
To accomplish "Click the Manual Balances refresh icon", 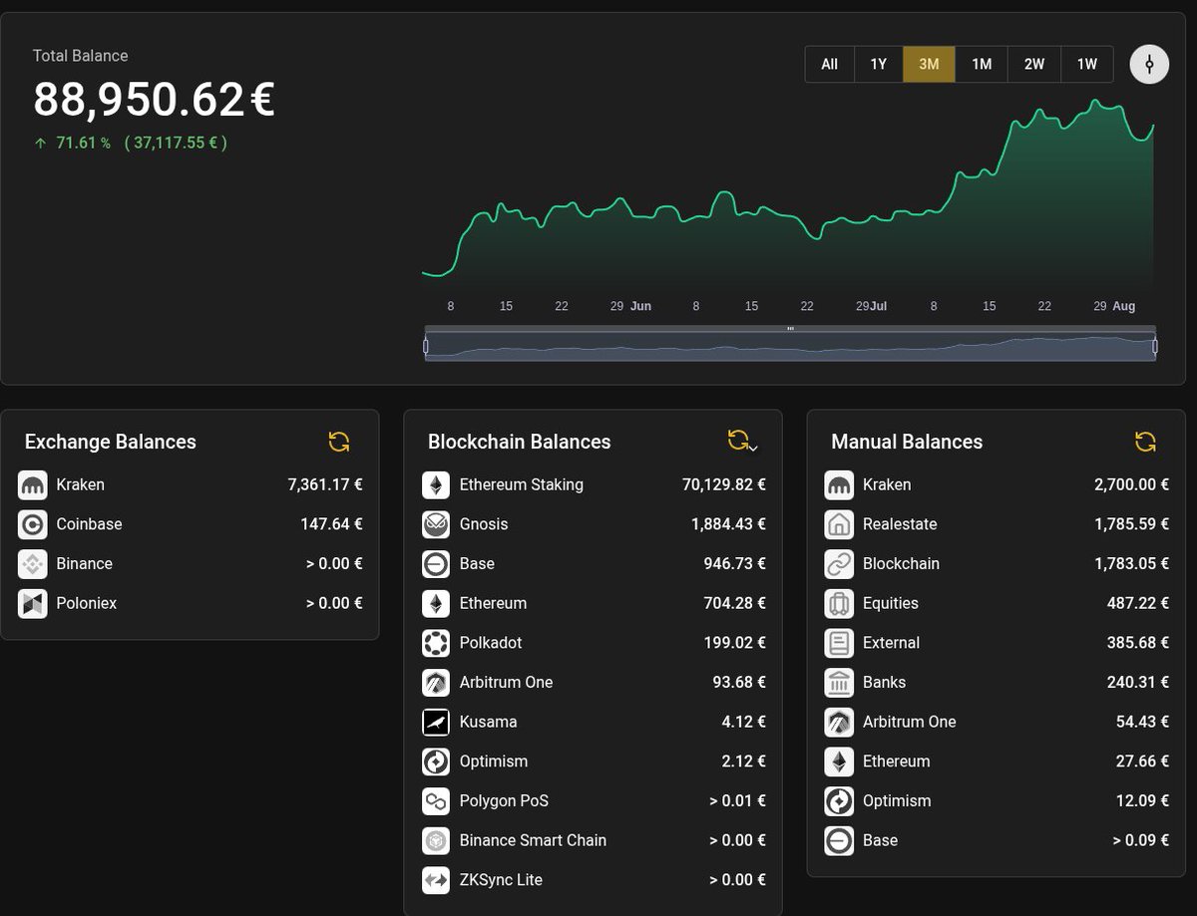I will 1145,442.
